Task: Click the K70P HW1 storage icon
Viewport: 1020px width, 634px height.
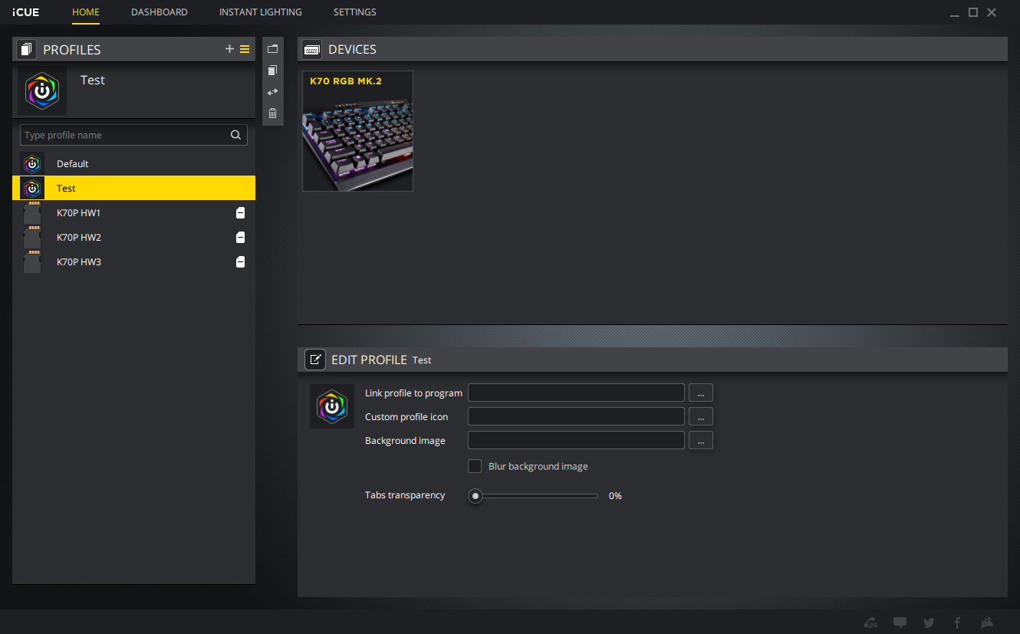Action: click(x=32, y=212)
